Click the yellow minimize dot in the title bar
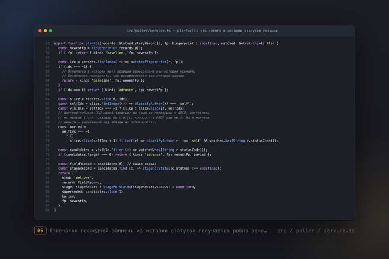Viewport: 389px width, 259px height. (45, 31)
